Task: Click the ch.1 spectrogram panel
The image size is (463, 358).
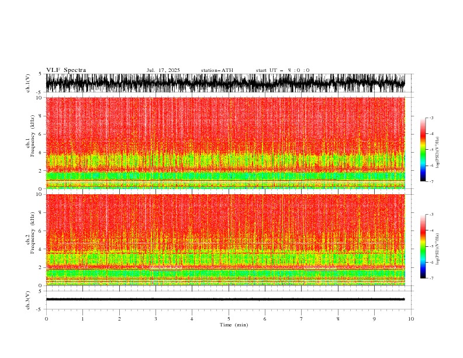Action: [x=225, y=143]
